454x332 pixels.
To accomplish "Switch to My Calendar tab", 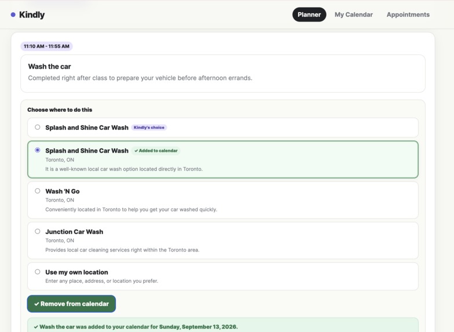I will click(353, 14).
